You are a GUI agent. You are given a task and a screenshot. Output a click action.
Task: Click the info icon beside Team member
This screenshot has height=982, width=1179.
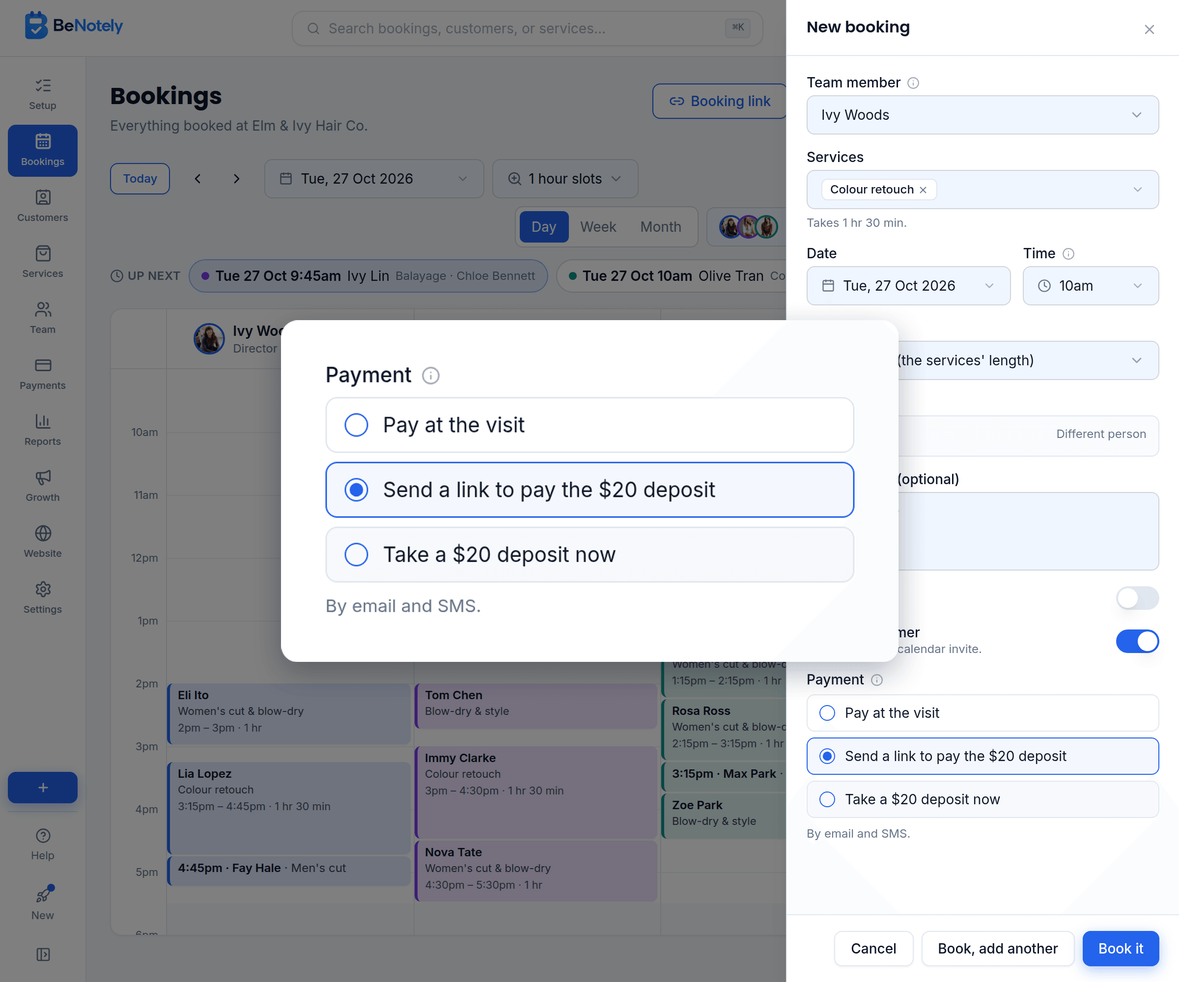[x=913, y=83]
